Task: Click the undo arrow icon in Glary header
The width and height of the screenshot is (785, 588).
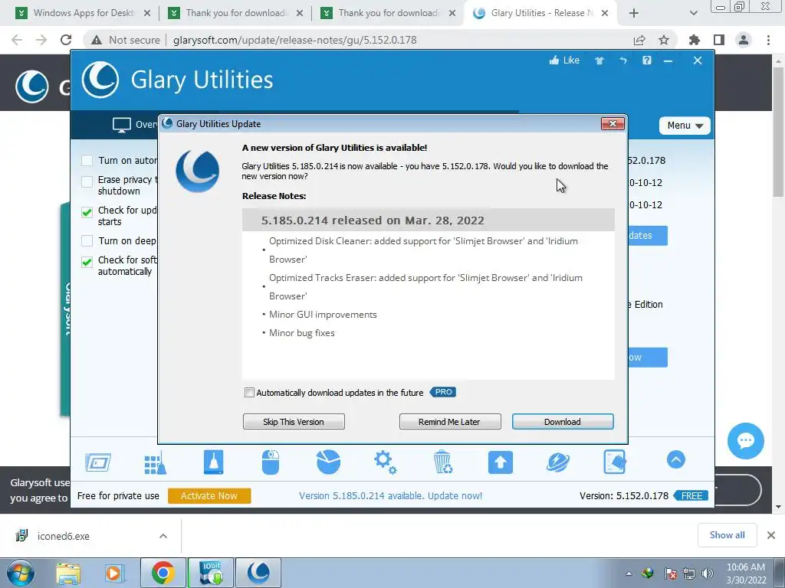Action: coord(623,60)
